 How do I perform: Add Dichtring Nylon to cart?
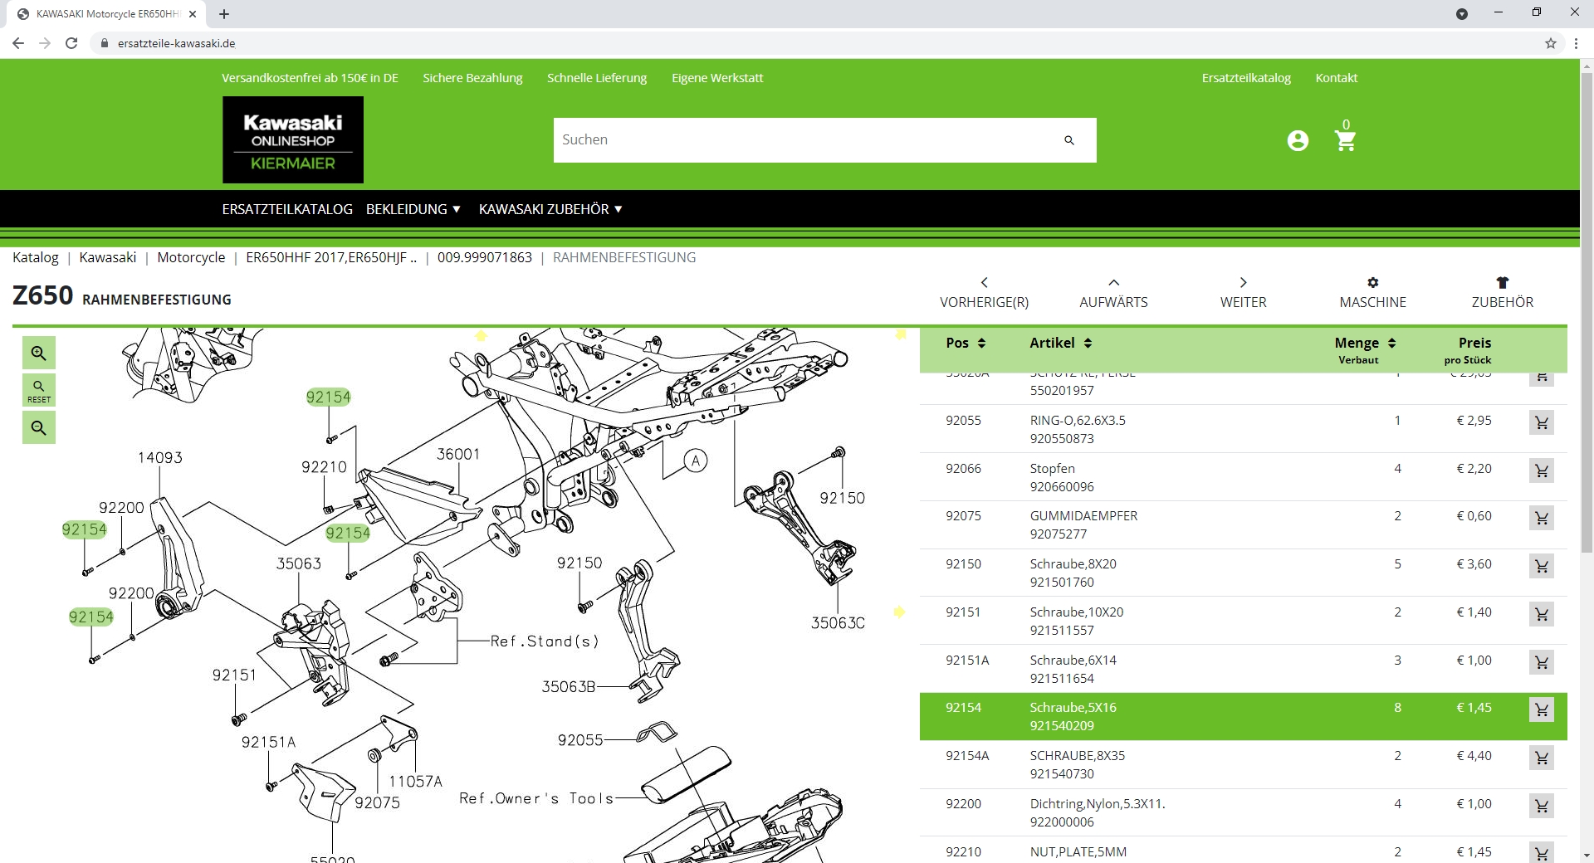click(x=1542, y=807)
